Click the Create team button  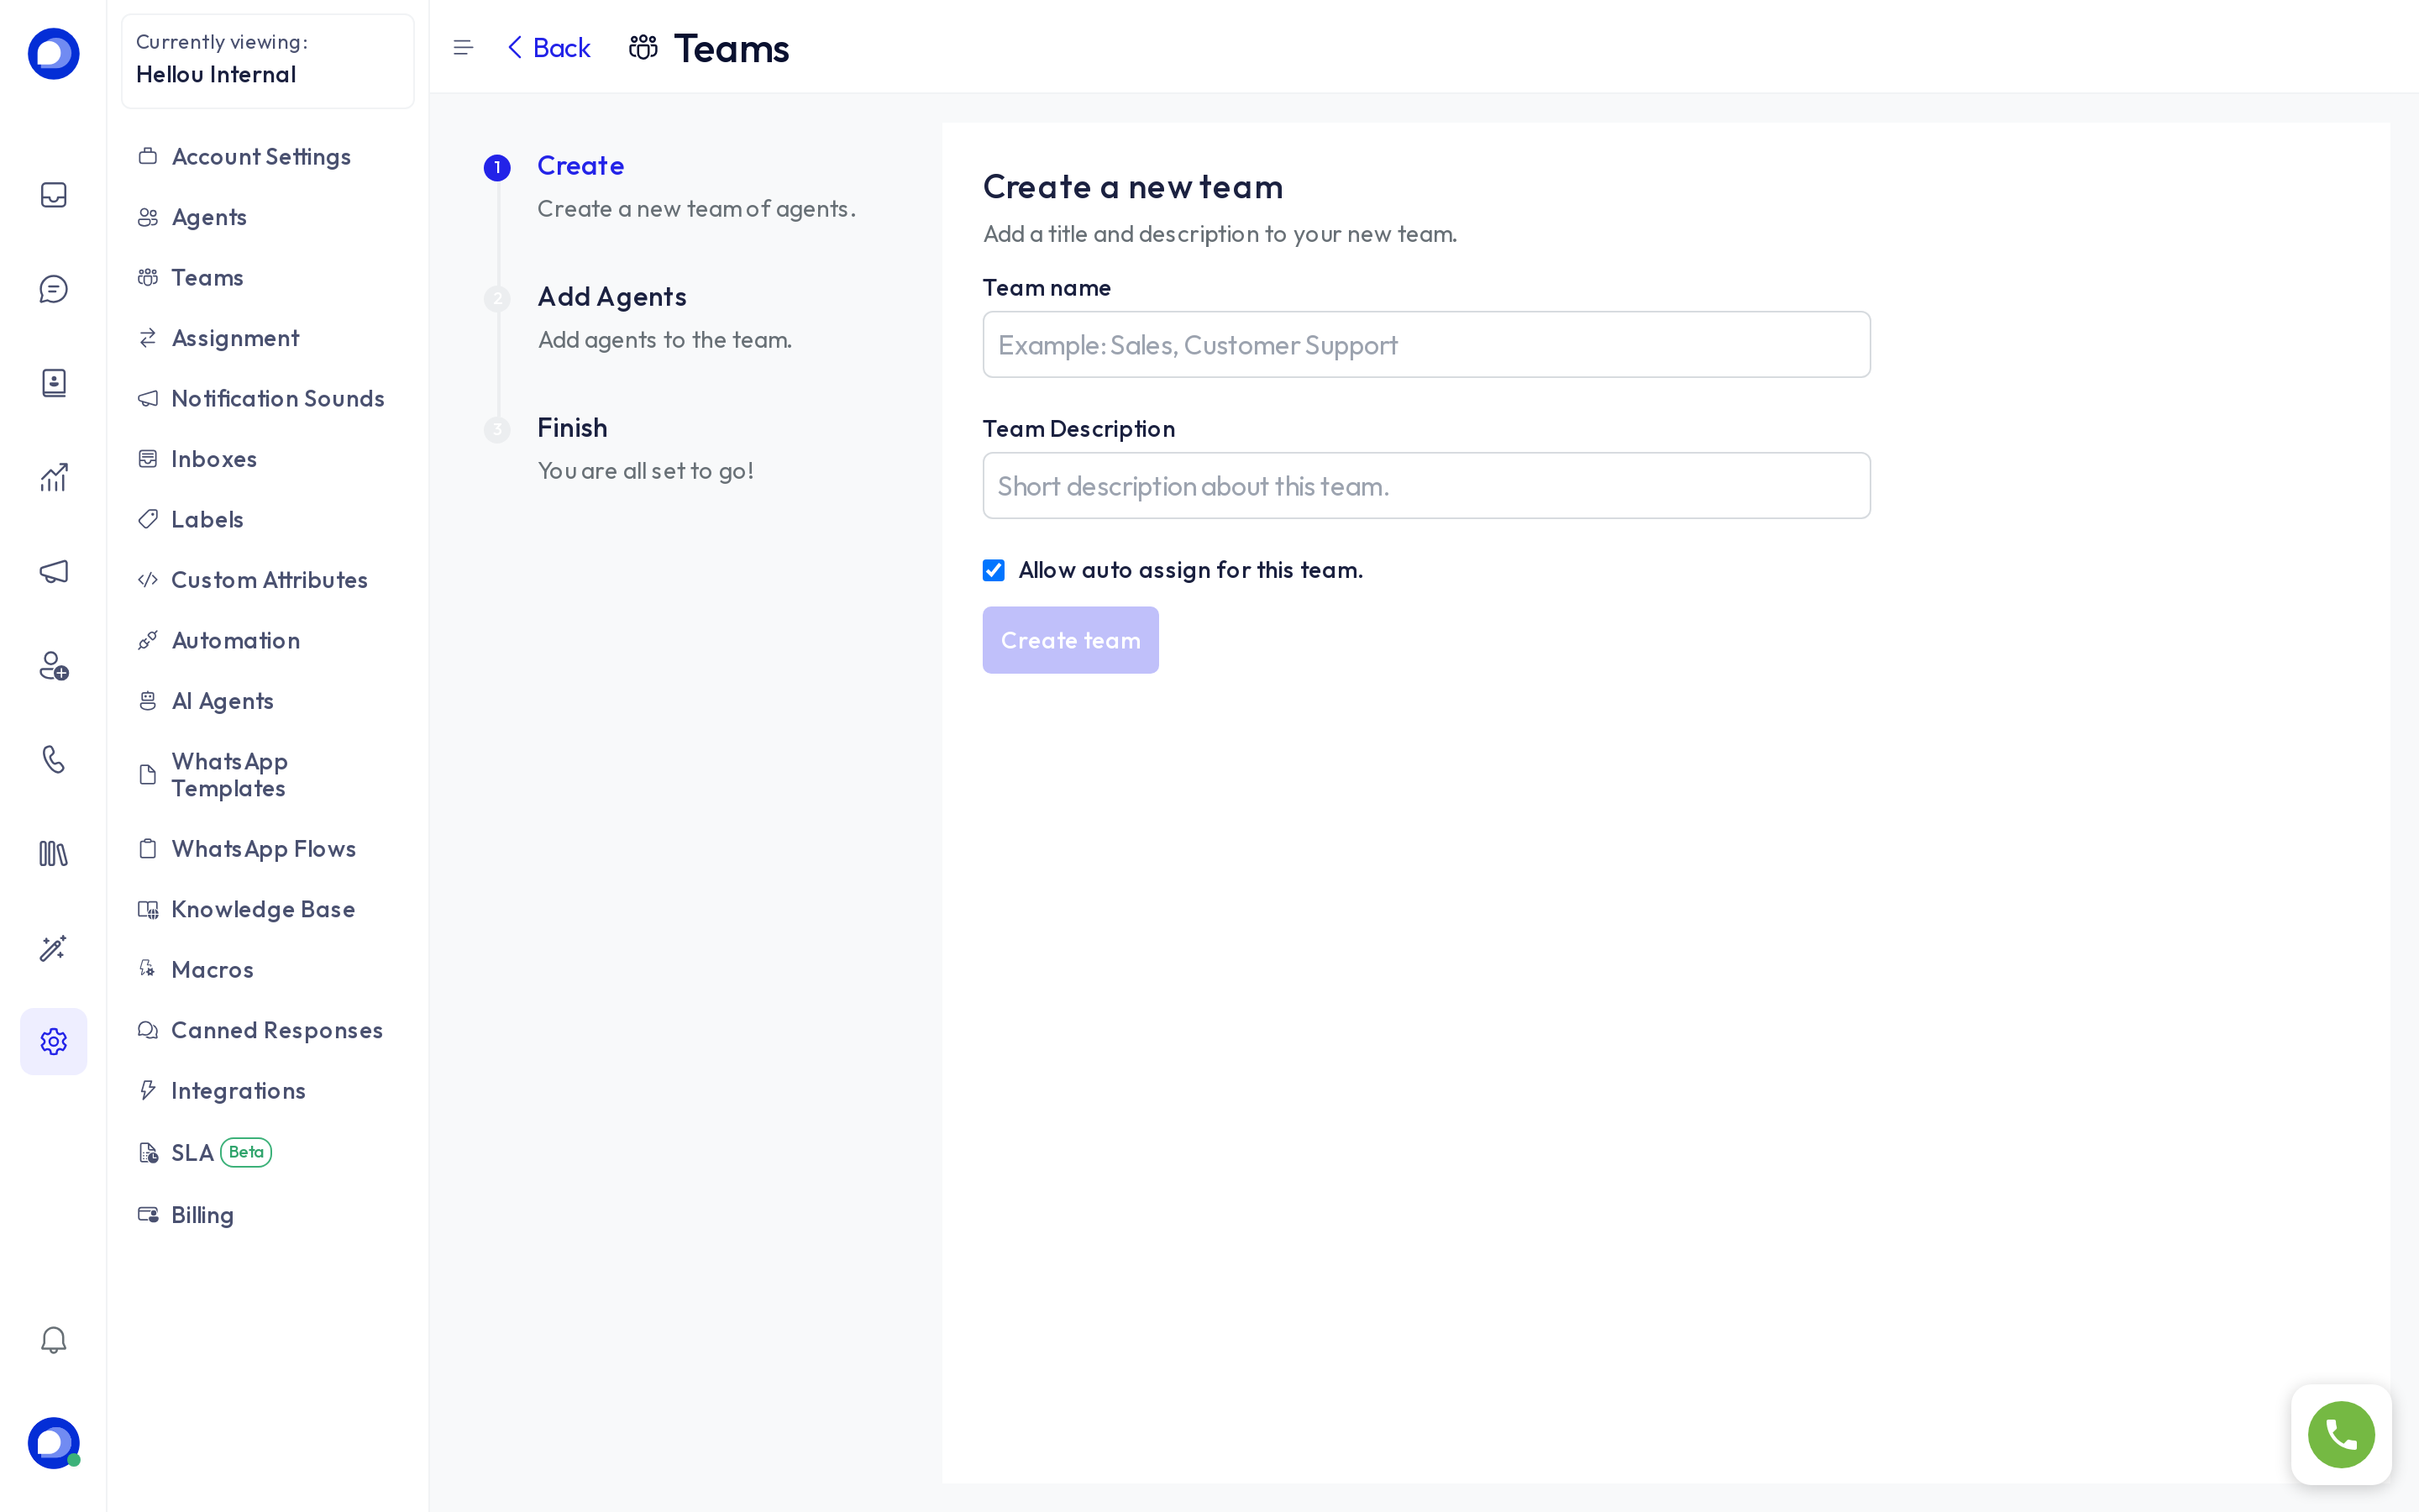point(1069,640)
